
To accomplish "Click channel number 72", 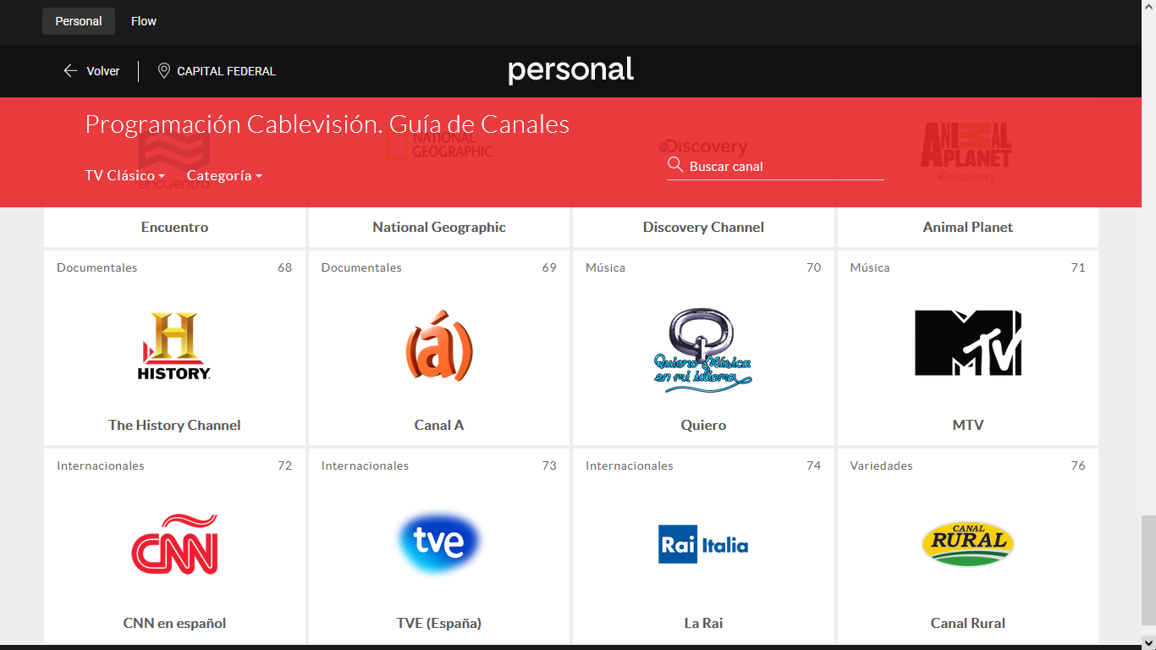I will pos(284,465).
